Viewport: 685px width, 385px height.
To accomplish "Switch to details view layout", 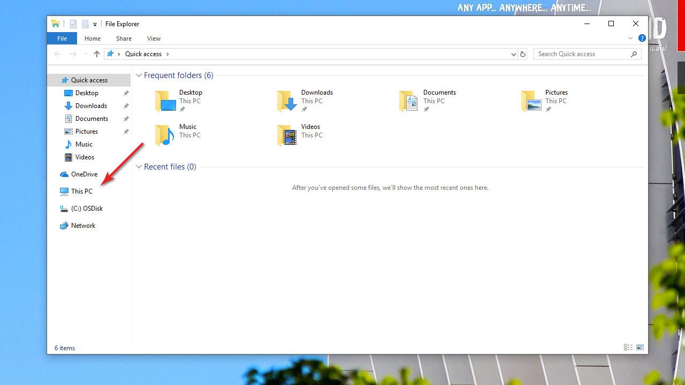I will coord(628,348).
